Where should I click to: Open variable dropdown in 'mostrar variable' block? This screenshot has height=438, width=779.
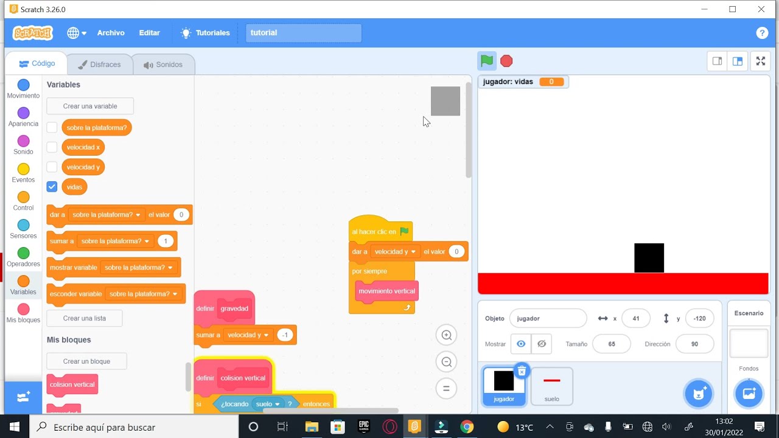click(138, 268)
